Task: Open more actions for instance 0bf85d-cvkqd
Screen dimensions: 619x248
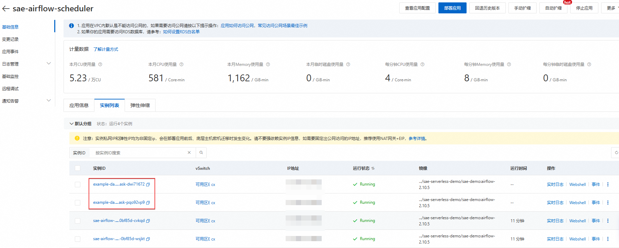Action: tap(608, 221)
